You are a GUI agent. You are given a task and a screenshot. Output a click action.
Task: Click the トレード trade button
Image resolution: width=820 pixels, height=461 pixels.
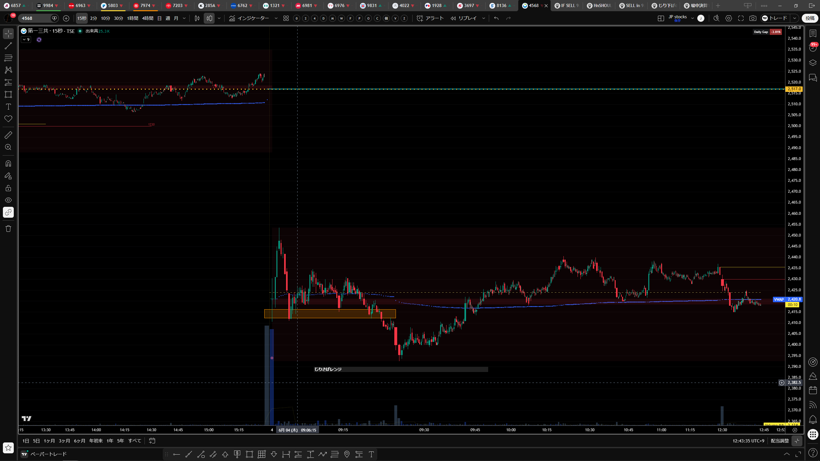pyautogui.click(x=775, y=18)
